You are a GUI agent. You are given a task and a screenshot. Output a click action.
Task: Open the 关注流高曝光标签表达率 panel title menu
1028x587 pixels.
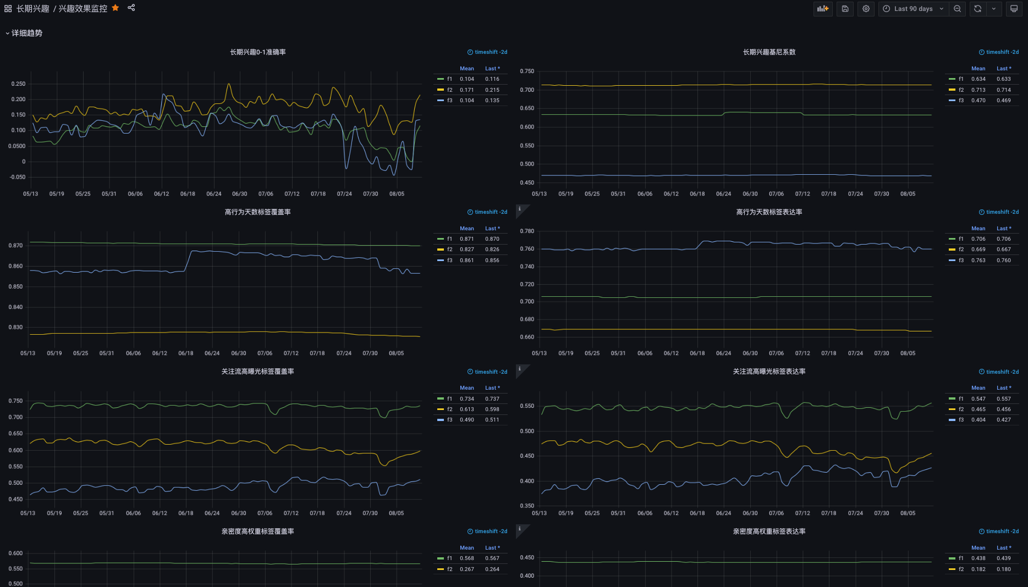[x=769, y=372]
